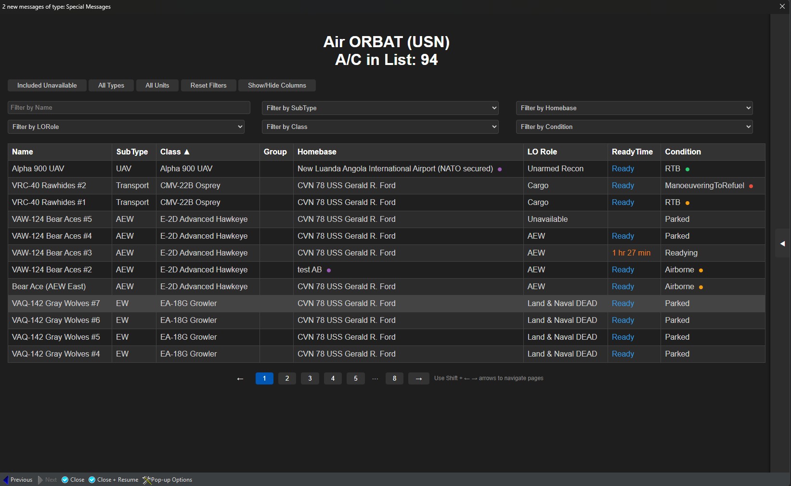791x486 pixels.
Task: Go to previous page with left arrow
Action: point(240,379)
